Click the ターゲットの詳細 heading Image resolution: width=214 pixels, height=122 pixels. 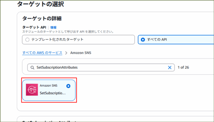click(x=42, y=18)
